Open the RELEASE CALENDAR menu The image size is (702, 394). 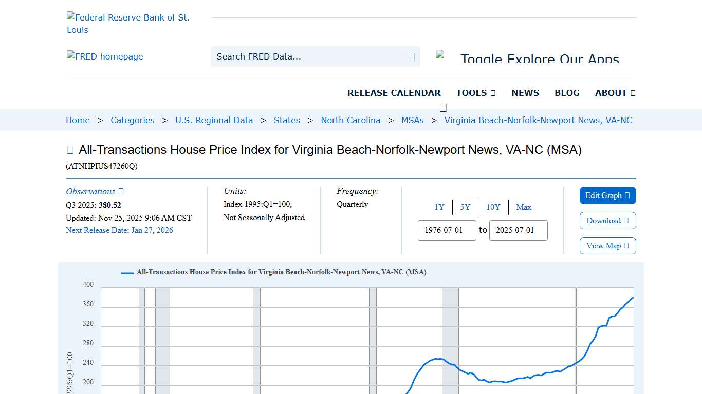394,93
